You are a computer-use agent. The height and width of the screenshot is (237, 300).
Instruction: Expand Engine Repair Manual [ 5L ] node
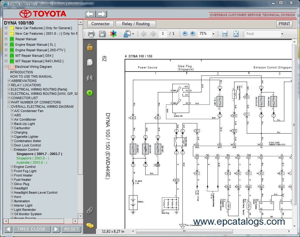pos(6,45)
